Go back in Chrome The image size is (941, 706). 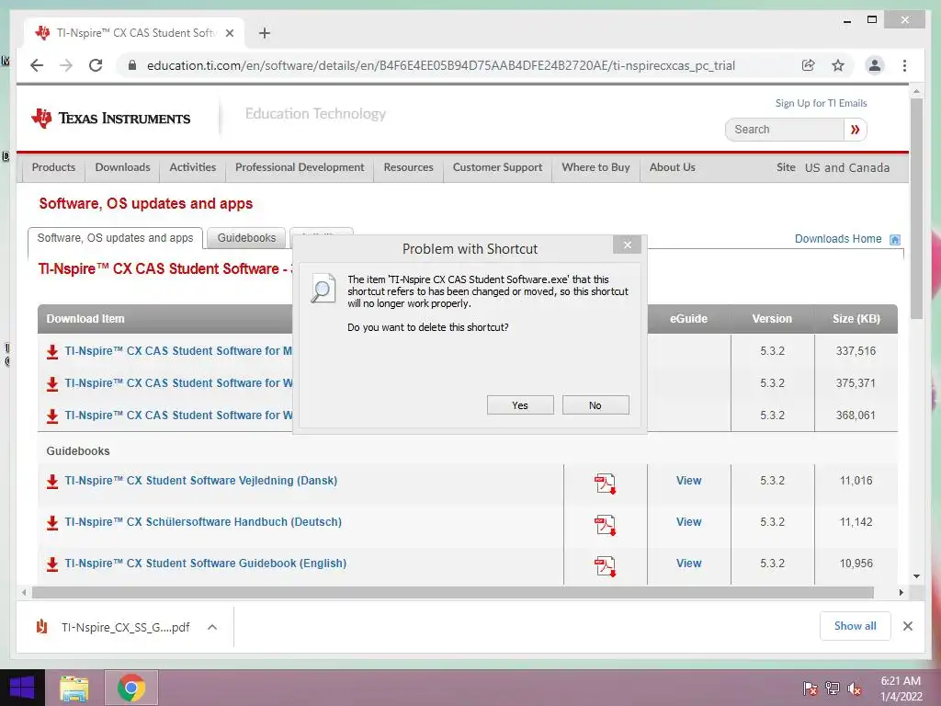point(37,65)
